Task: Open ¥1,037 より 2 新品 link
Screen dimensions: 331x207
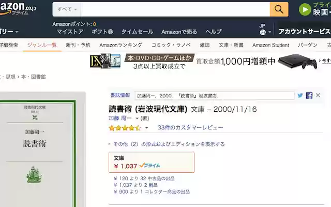Action: coord(136,185)
